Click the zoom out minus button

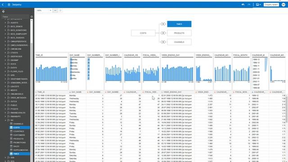(55, 10)
